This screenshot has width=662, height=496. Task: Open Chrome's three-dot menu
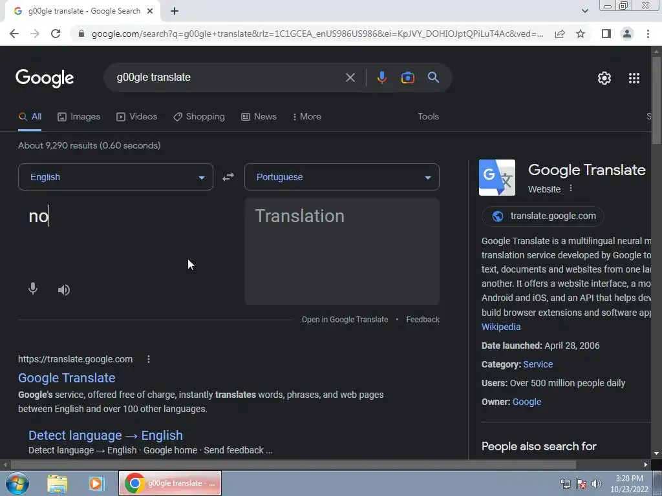click(x=648, y=34)
